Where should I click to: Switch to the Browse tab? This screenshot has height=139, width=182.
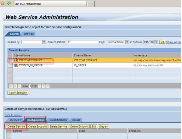tap(29, 34)
